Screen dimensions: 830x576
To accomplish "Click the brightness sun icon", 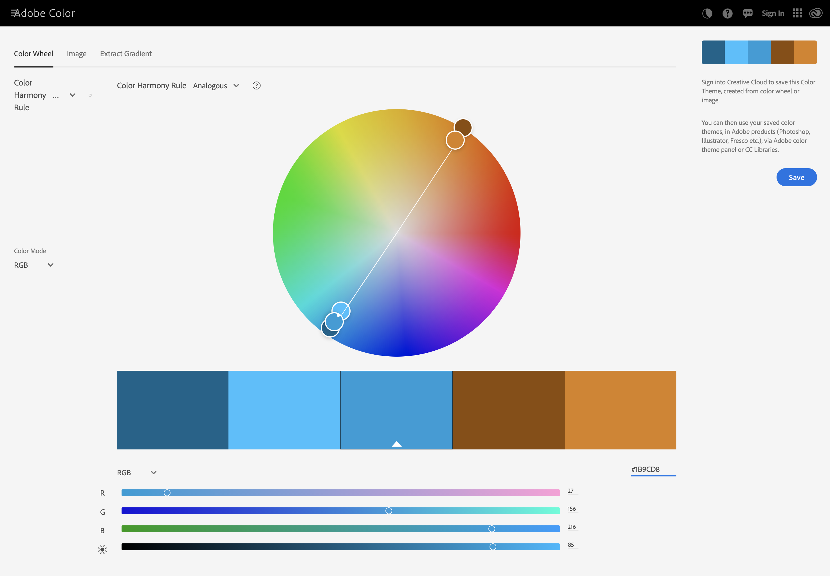I will point(102,550).
